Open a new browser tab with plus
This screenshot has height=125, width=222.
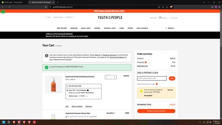[58, 2]
